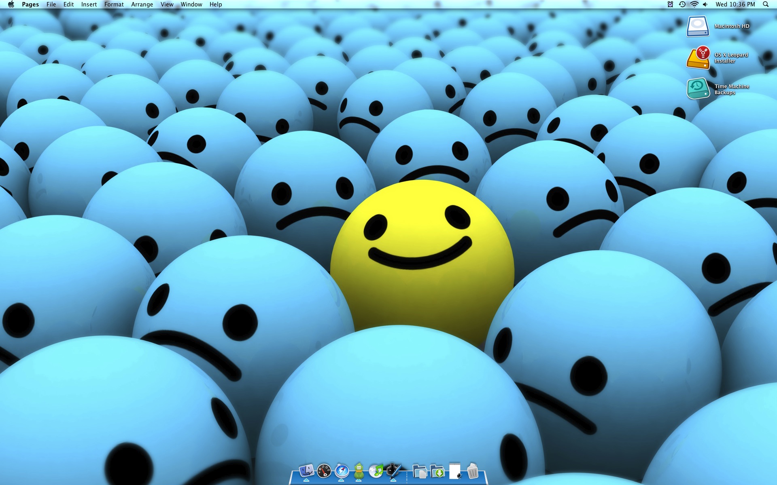Open the volume control in menu bar
The image size is (777, 485).
pyautogui.click(x=705, y=4)
